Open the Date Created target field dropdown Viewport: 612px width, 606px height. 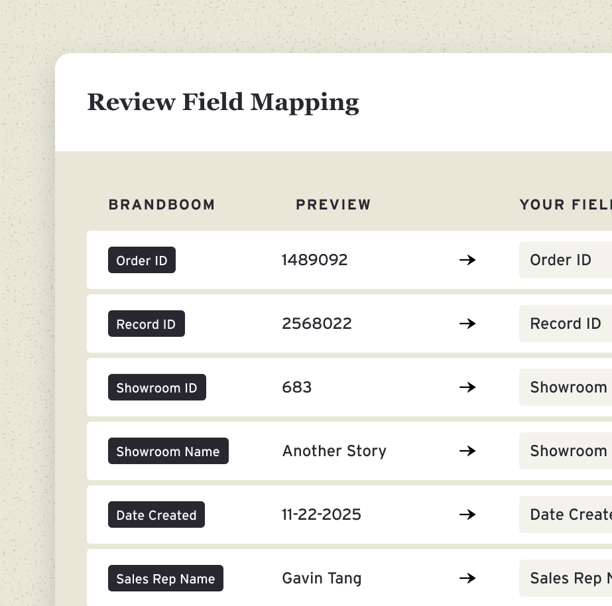coord(566,515)
